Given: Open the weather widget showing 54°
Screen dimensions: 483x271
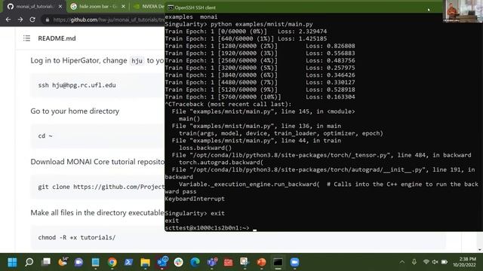Looking at the screenshot, I should coord(63,262).
